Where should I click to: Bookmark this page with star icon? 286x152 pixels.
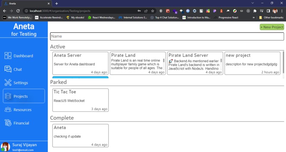pyautogui.click(x=153, y=11)
